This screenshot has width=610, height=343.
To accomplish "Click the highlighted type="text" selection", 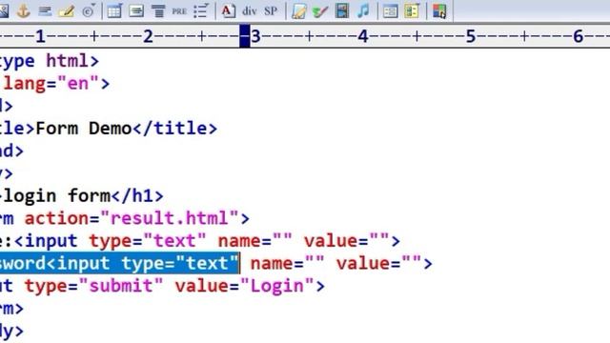I will pos(180,263).
